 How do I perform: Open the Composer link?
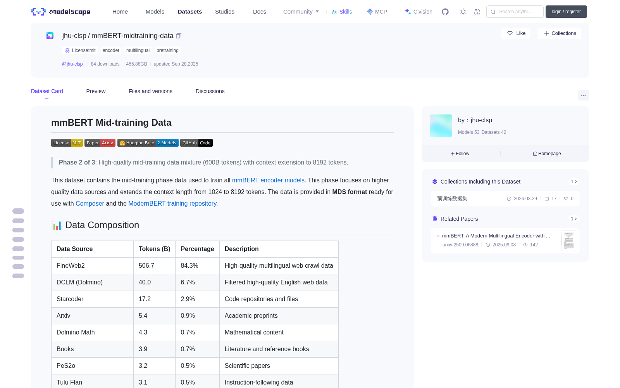click(x=90, y=203)
